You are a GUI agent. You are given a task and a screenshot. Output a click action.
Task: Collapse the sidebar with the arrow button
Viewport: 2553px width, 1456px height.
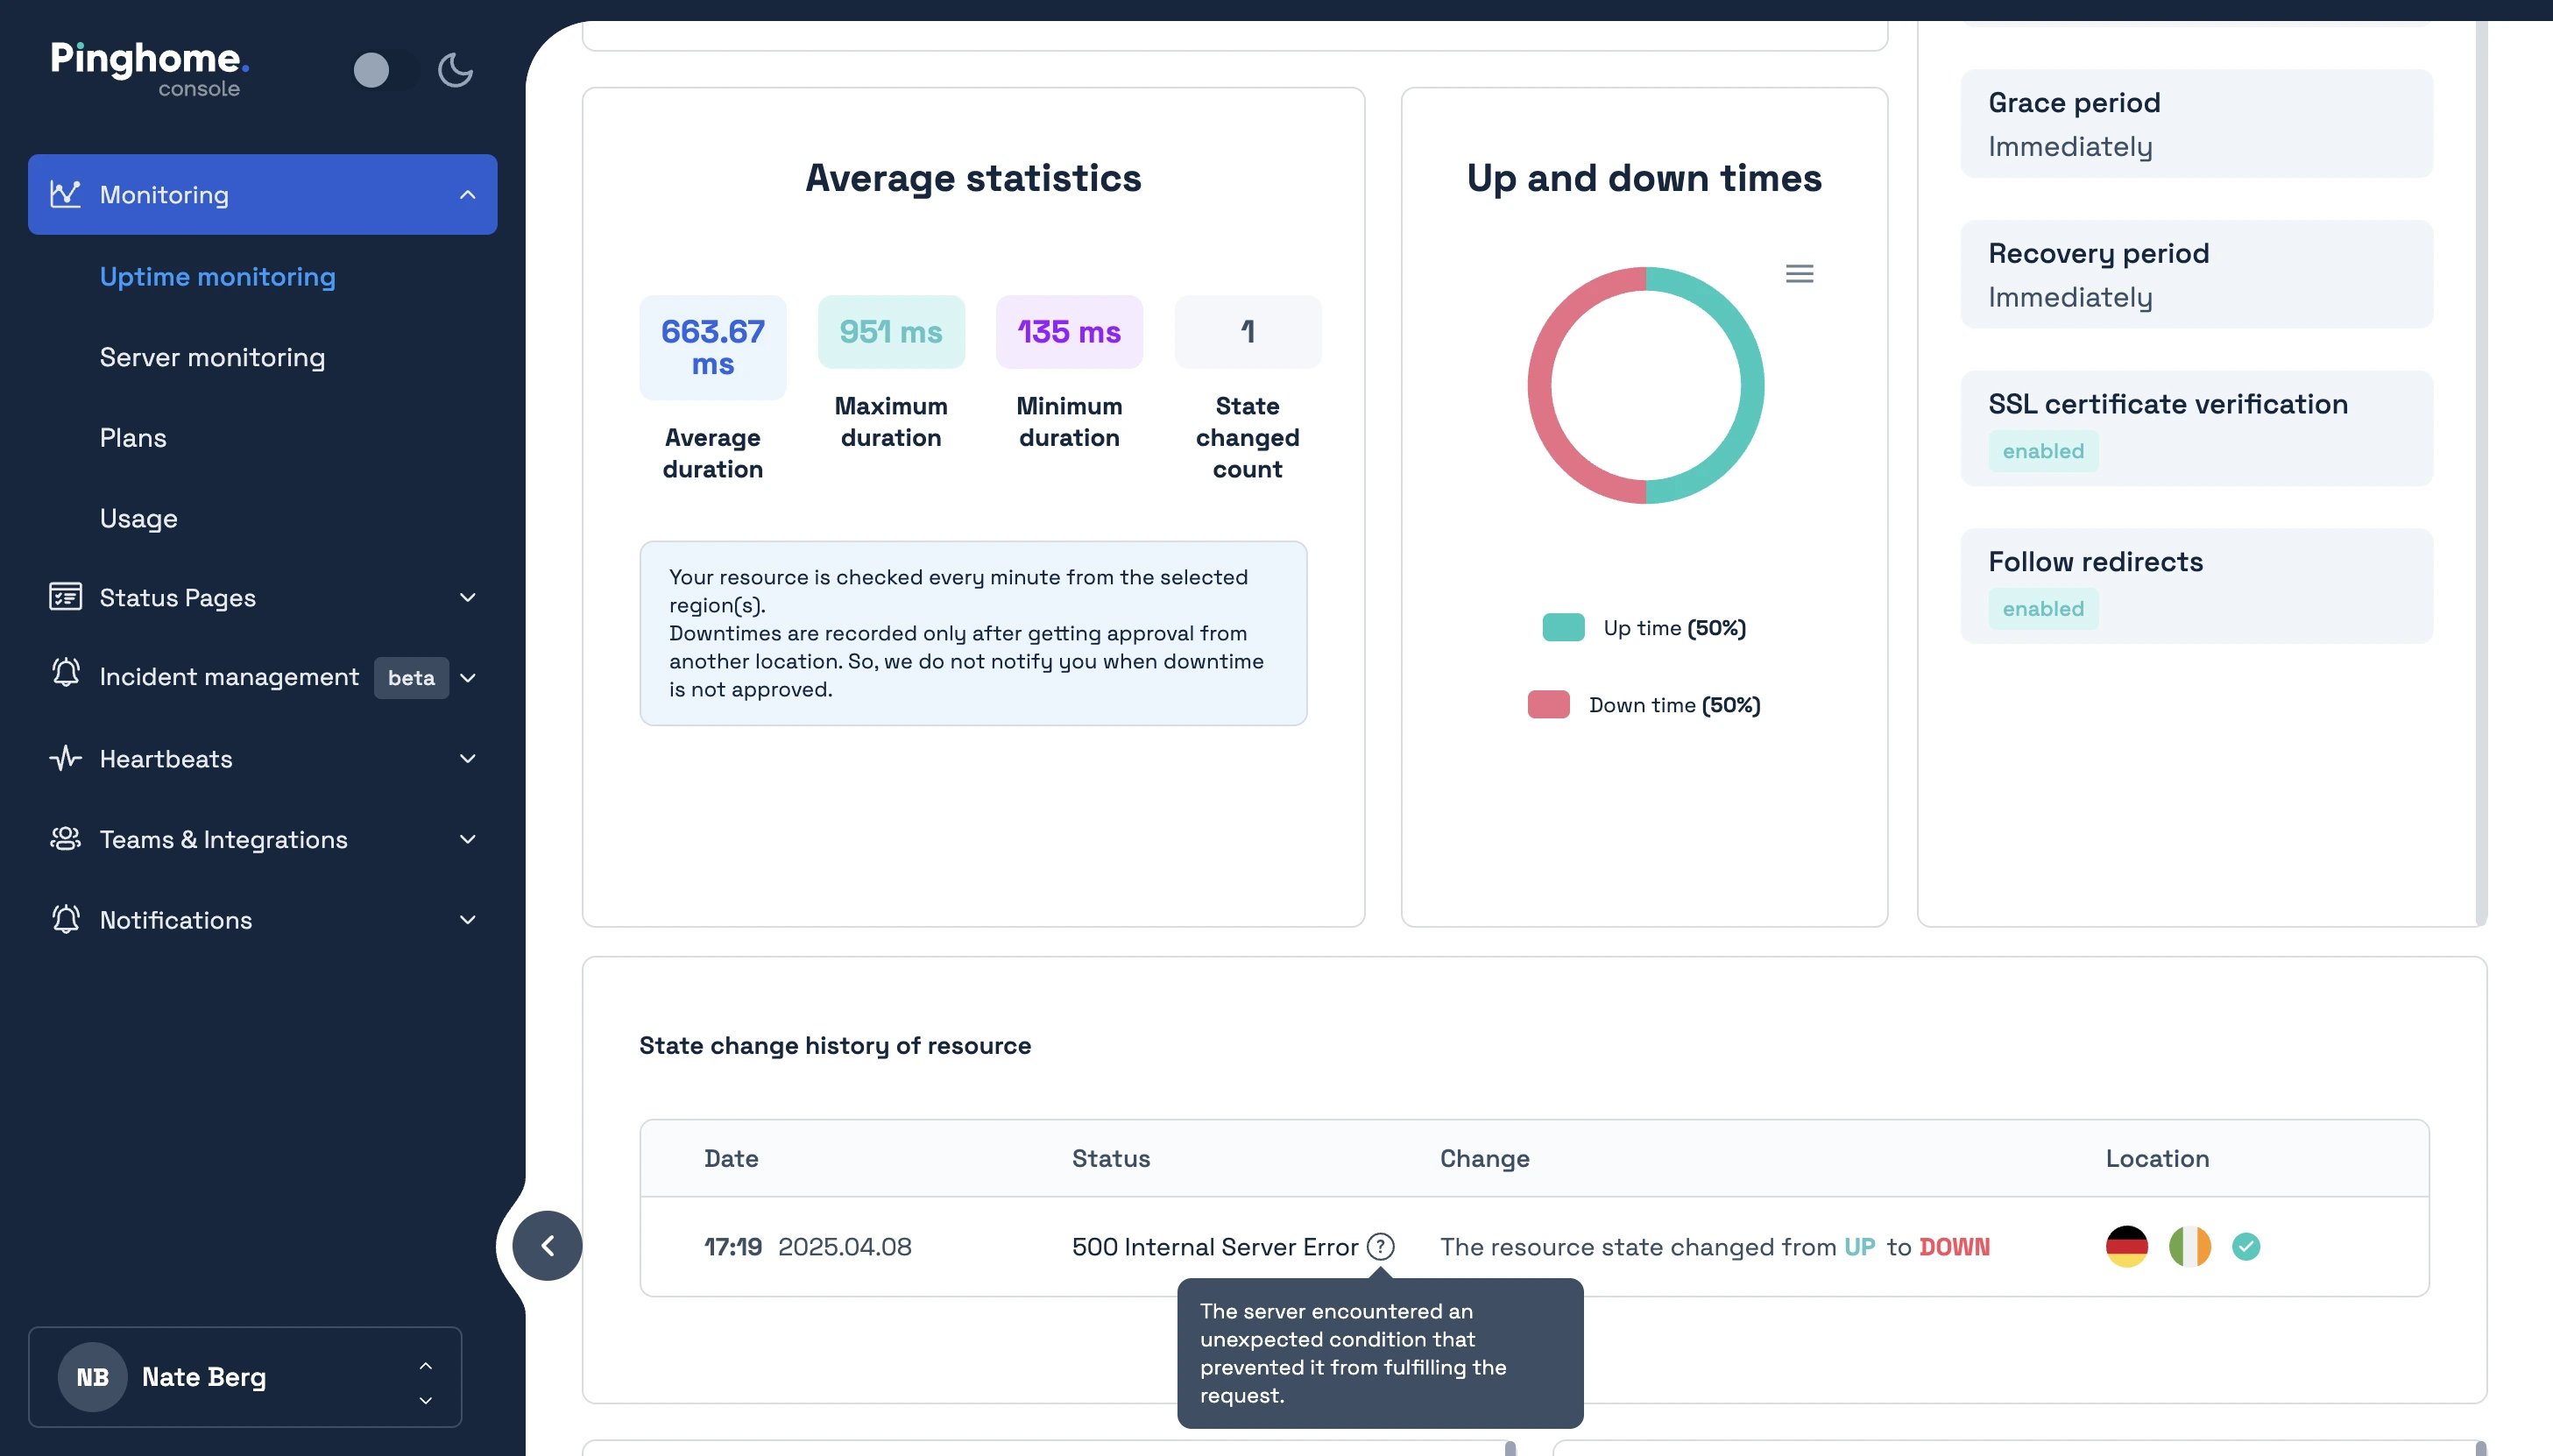[546, 1245]
